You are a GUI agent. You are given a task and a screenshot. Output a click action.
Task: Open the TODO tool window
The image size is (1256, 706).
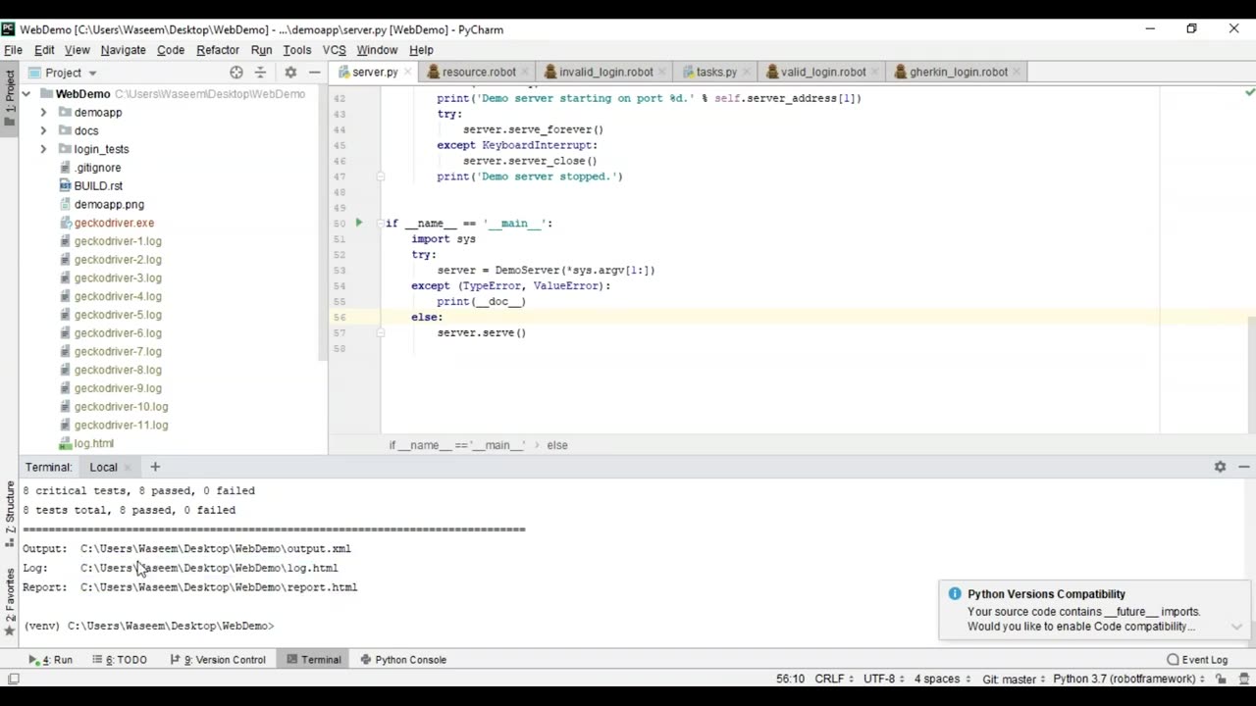[x=119, y=660]
